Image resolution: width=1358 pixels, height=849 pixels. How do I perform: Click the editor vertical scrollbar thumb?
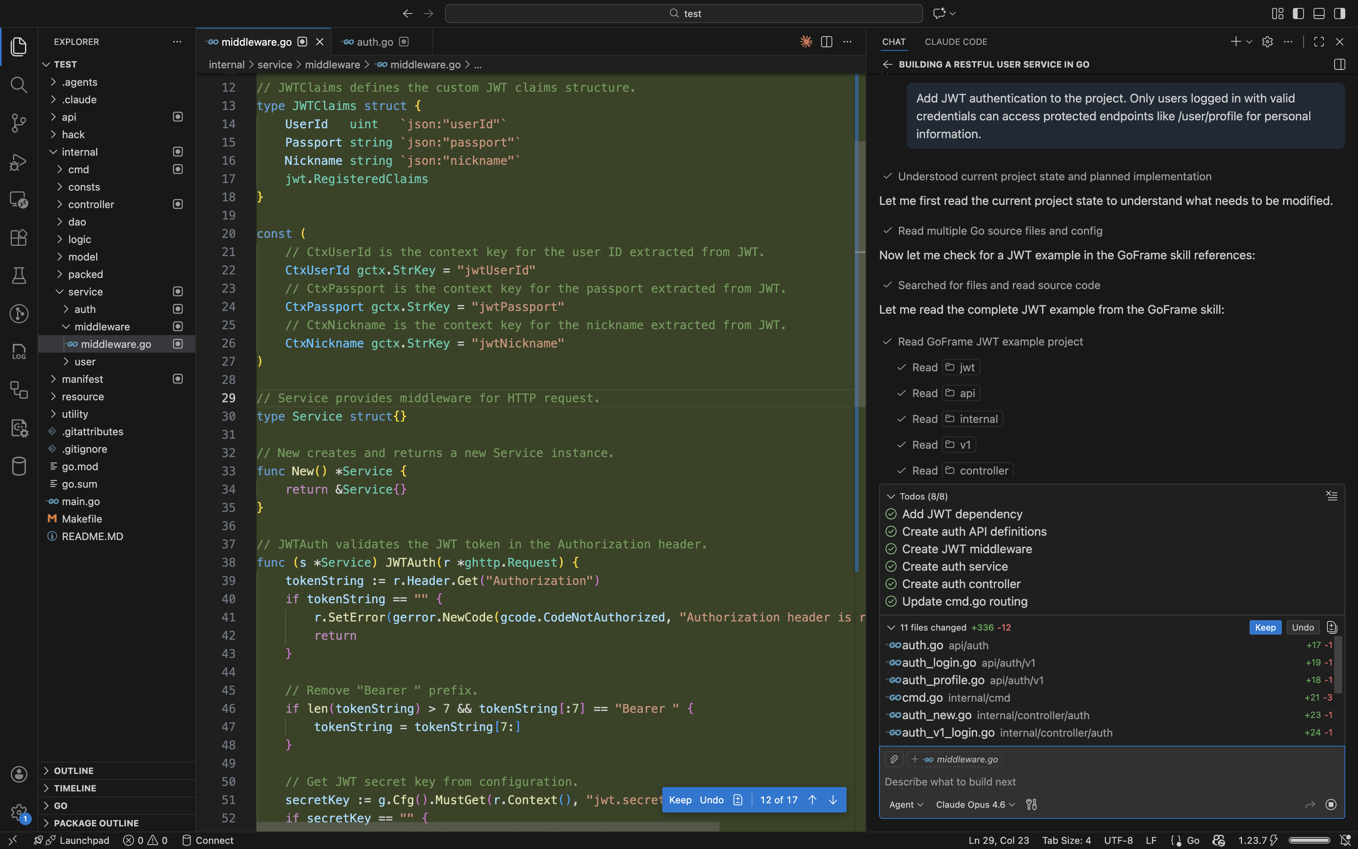(860, 274)
